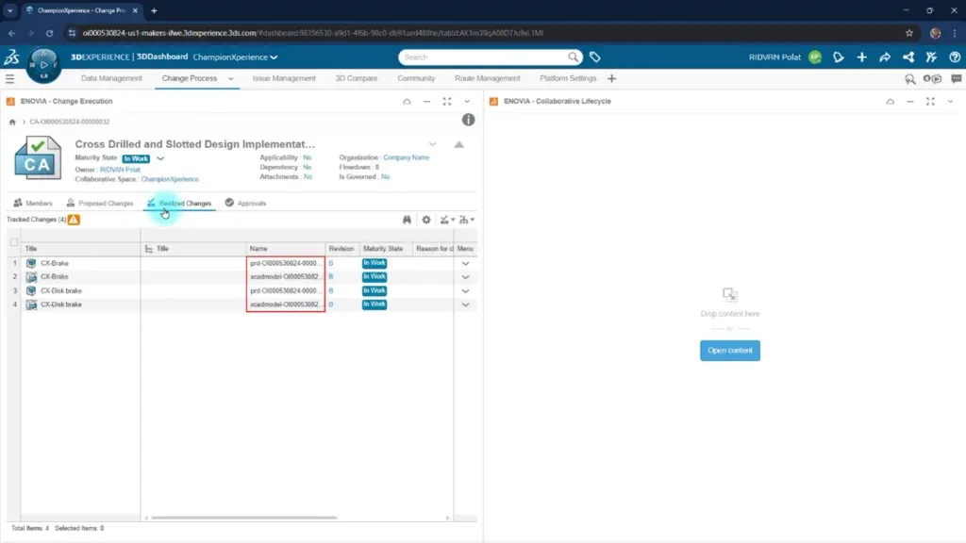Open Change Process tab dropdown arrow
The image size is (966, 543).
click(x=231, y=79)
